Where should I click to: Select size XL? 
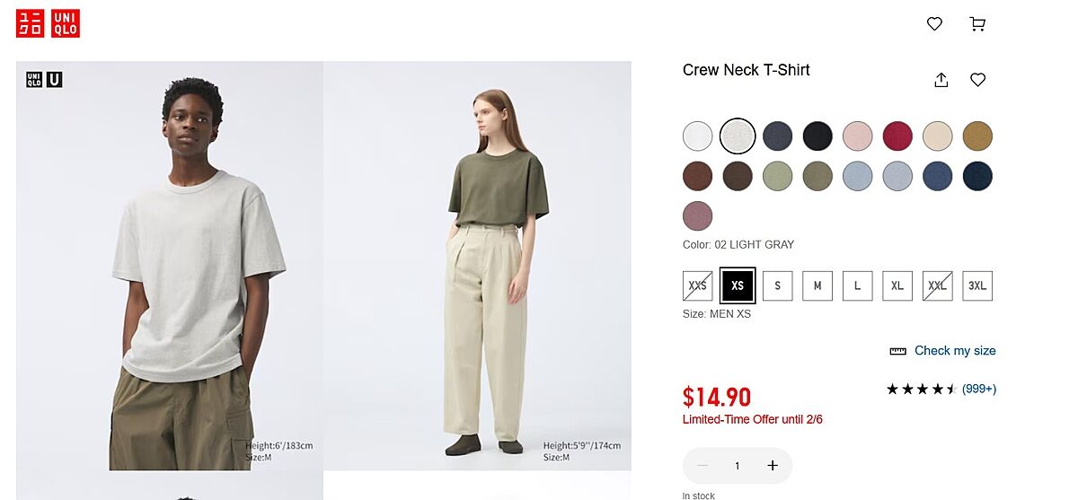click(897, 285)
